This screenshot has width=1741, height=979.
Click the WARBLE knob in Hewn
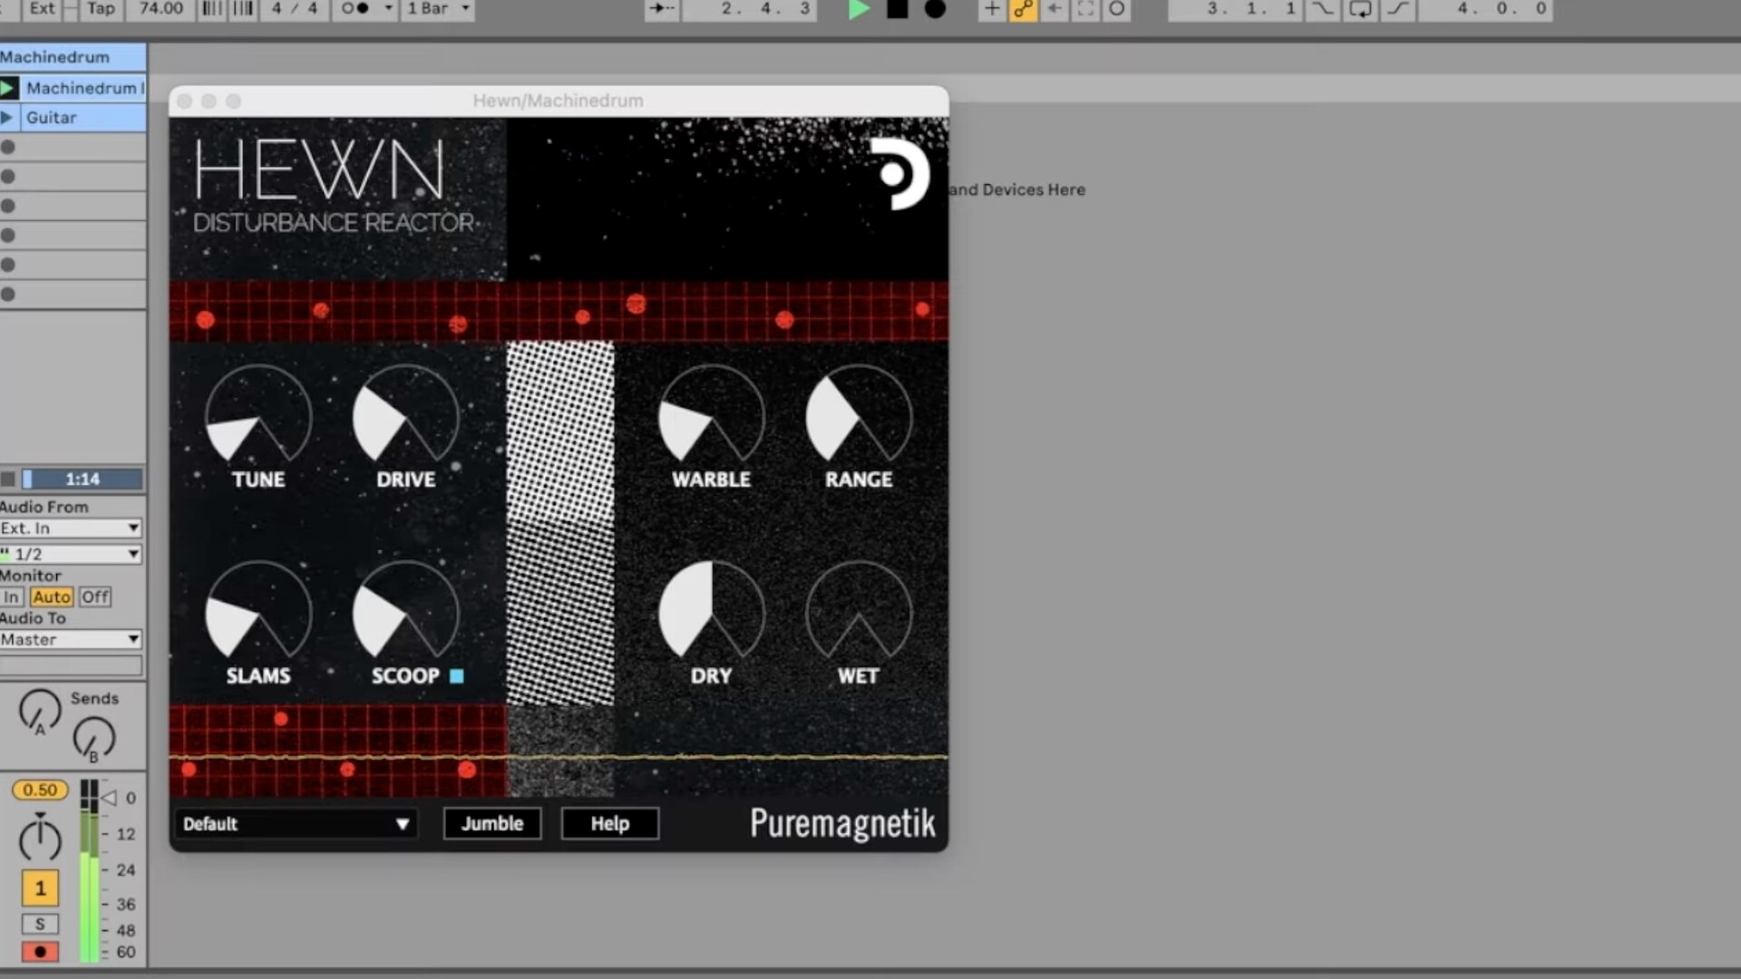(711, 417)
